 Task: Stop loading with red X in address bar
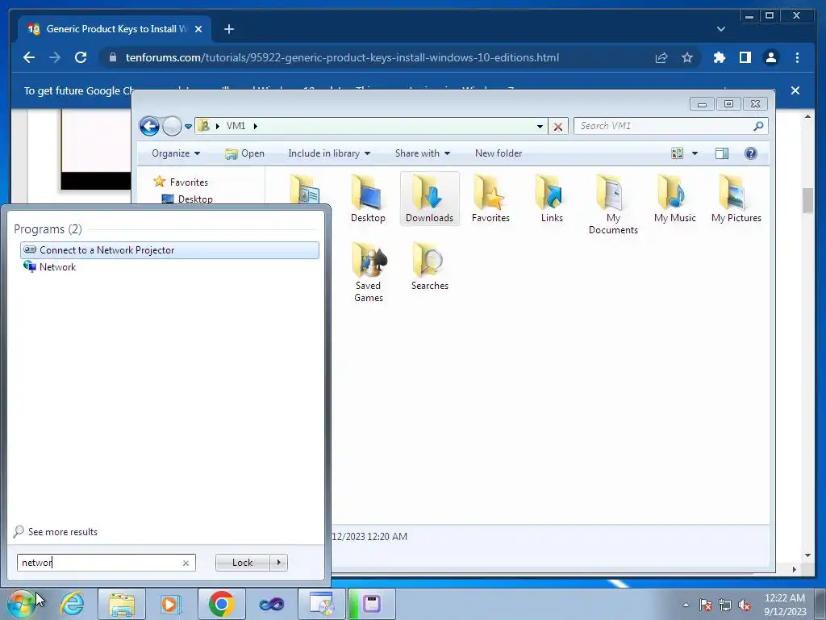[558, 127]
